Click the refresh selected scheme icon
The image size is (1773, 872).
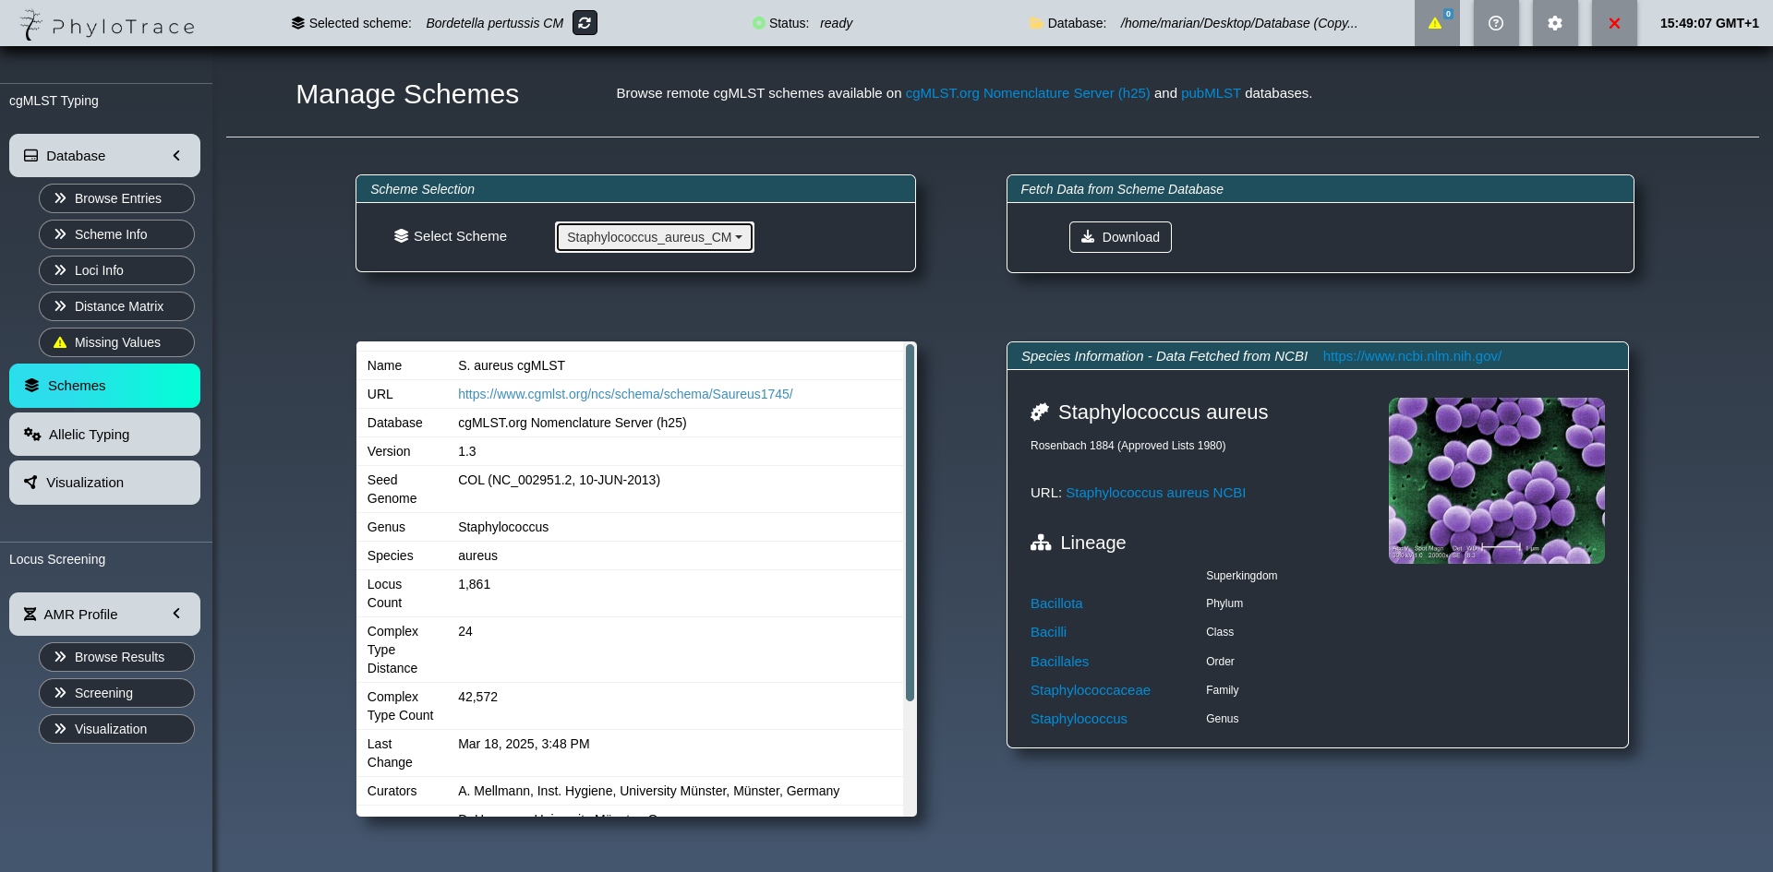[585, 23]
